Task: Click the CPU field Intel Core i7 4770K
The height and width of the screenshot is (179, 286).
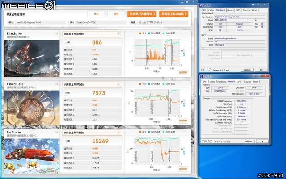Action: click(x=101, y=22)
